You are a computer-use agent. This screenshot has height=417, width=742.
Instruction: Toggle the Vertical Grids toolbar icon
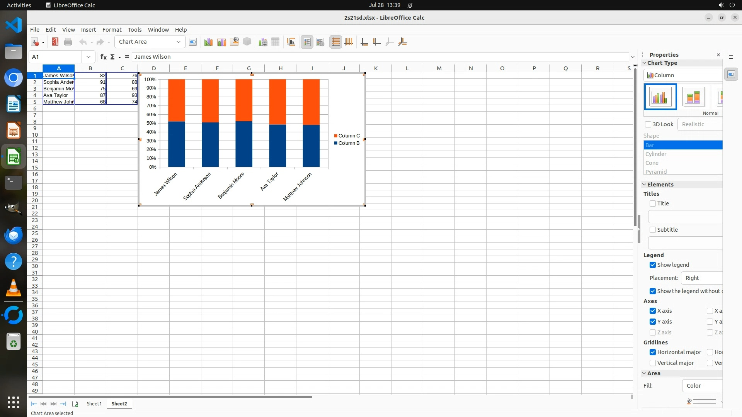349,42
